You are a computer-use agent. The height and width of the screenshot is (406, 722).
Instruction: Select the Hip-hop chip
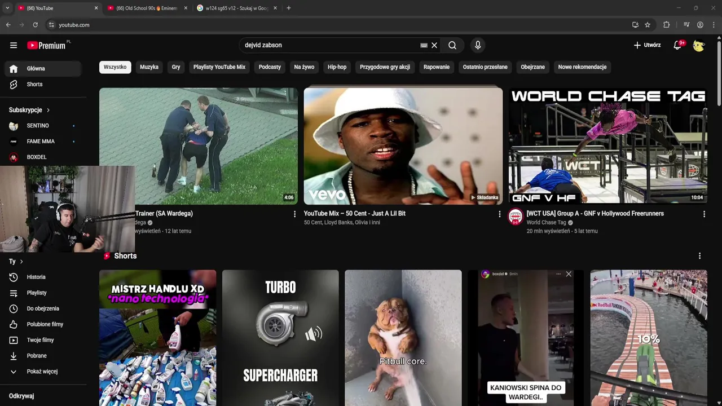(337, 67)
